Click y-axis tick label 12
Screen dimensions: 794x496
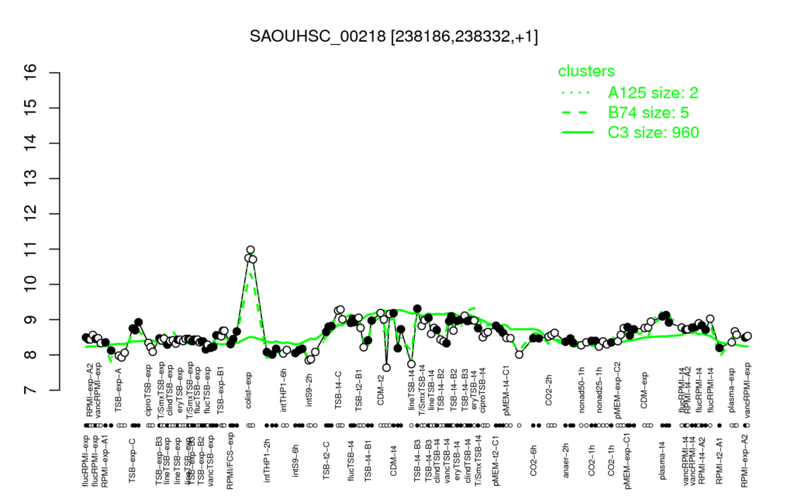click(31, 214)
